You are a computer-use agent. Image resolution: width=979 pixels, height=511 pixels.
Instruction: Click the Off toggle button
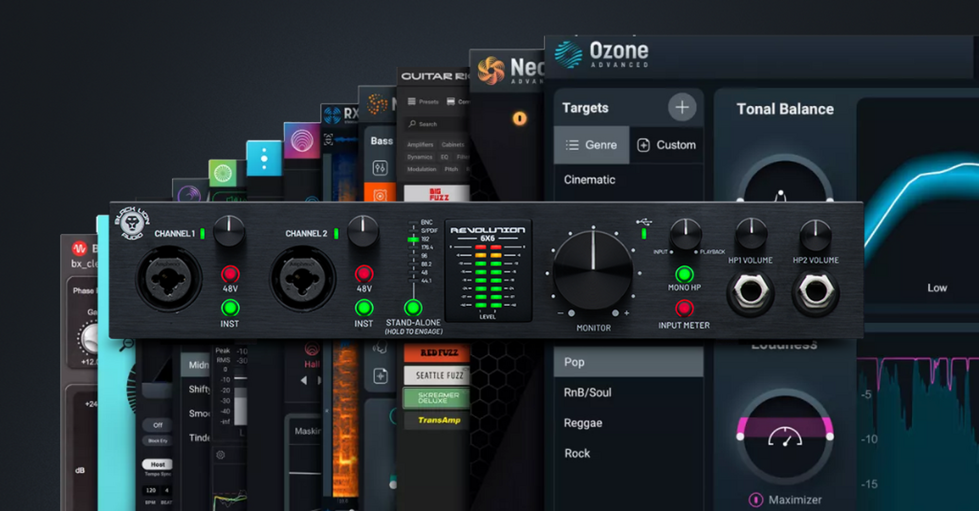[158, 425]
